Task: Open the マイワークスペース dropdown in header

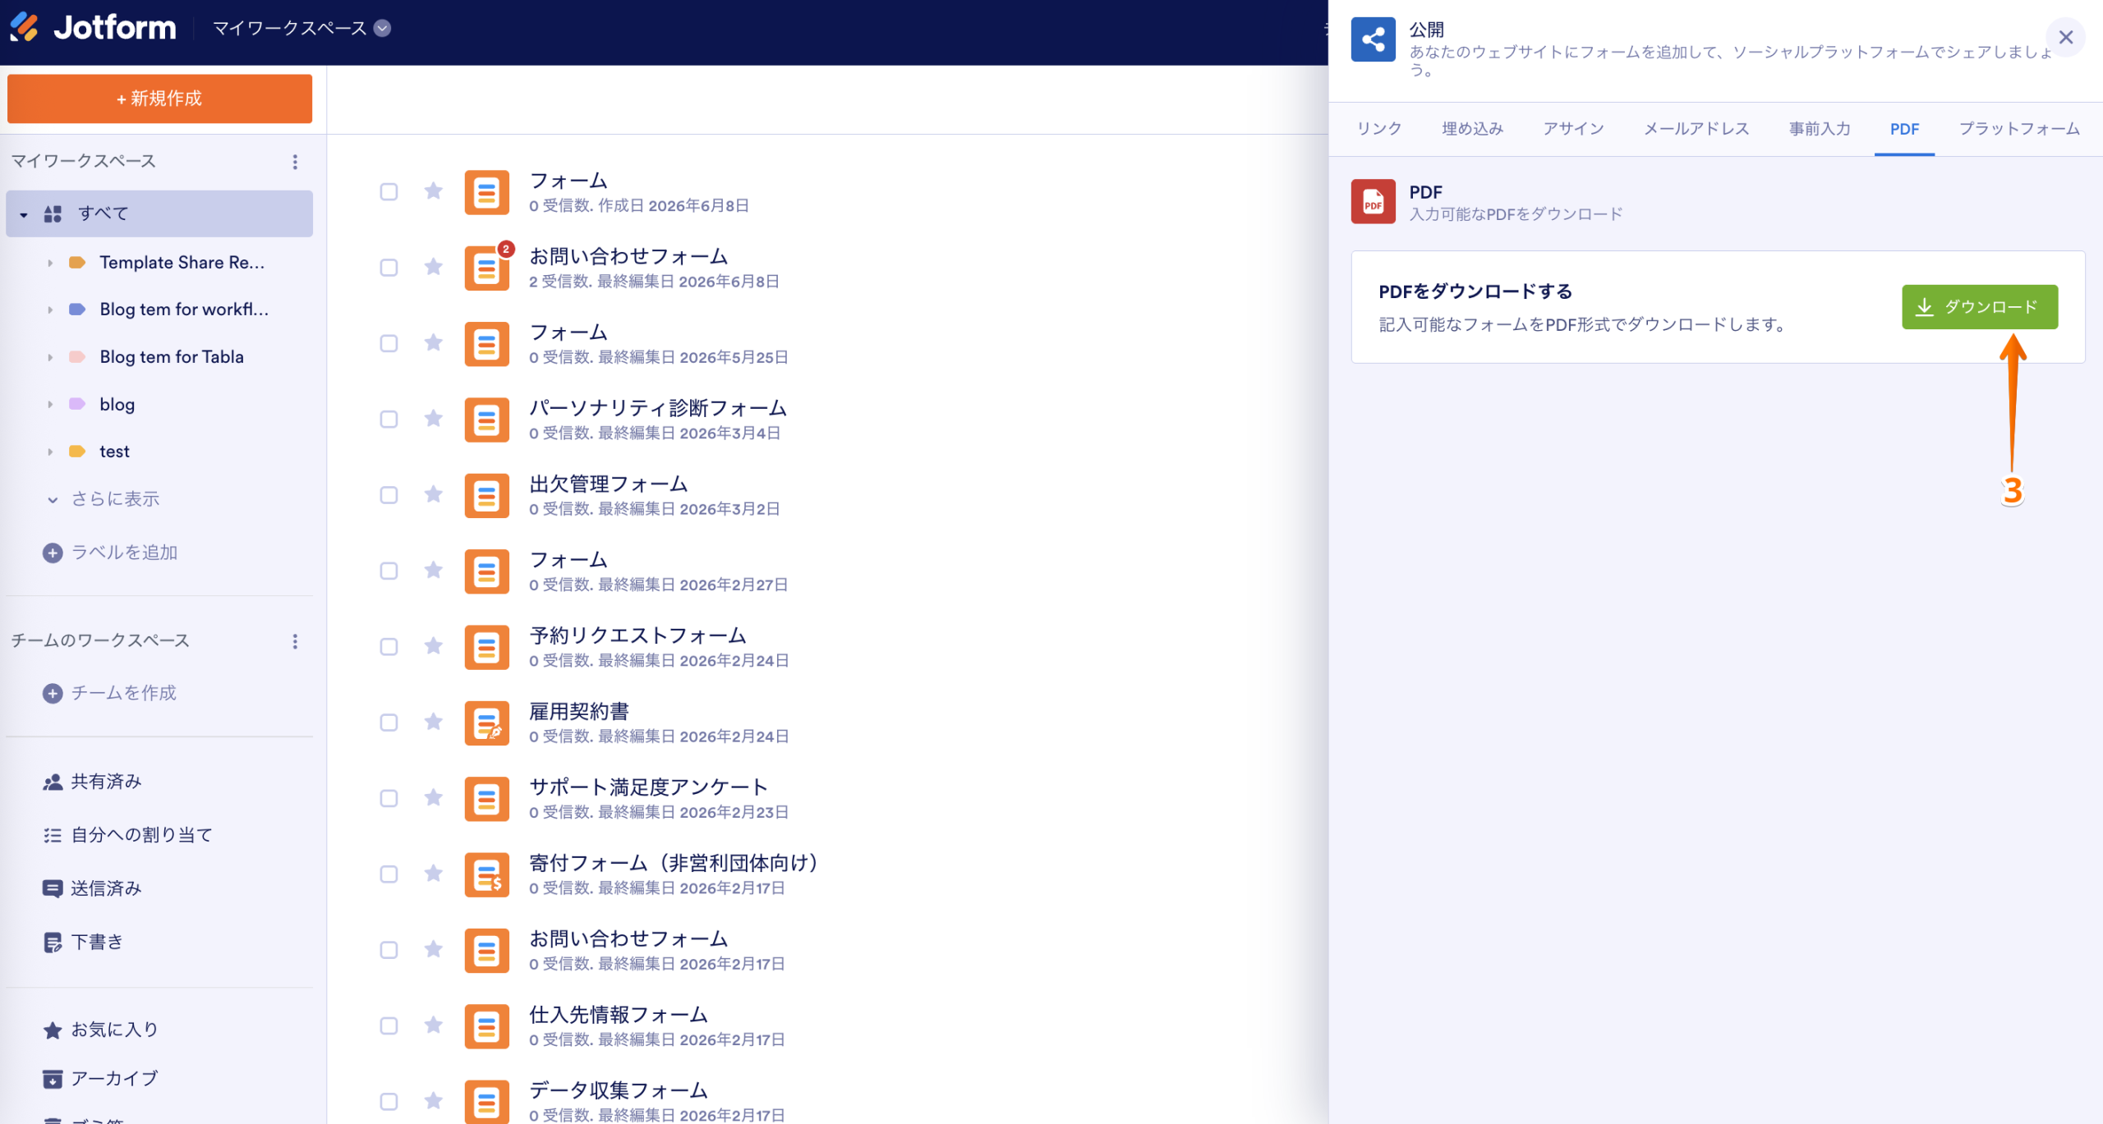Action: (301, 28)
